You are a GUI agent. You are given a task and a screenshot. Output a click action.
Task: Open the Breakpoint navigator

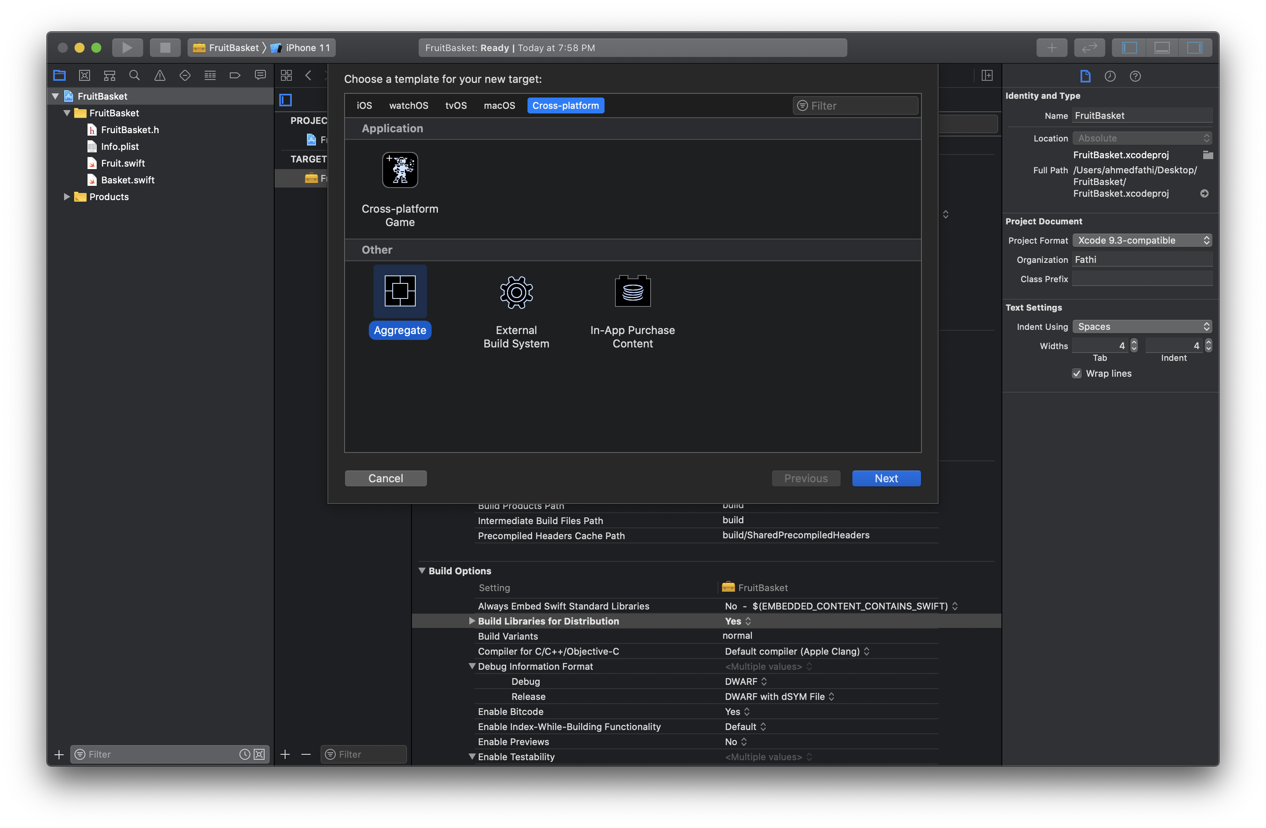(234, 75)
